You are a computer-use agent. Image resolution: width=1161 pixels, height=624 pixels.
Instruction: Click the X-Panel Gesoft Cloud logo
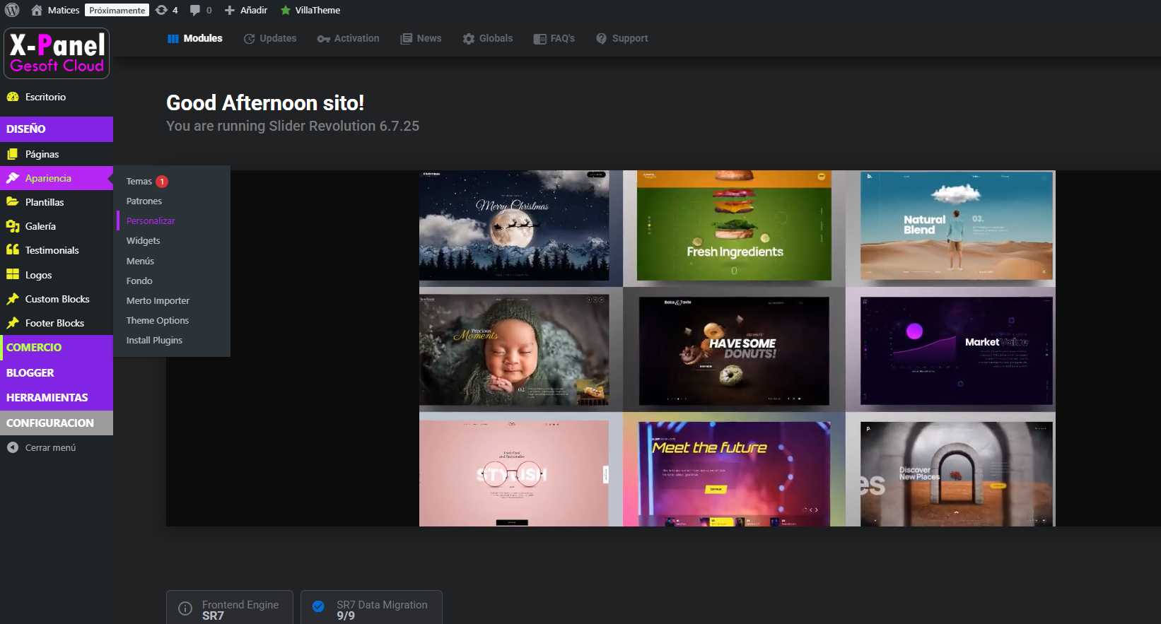[57, 53]
